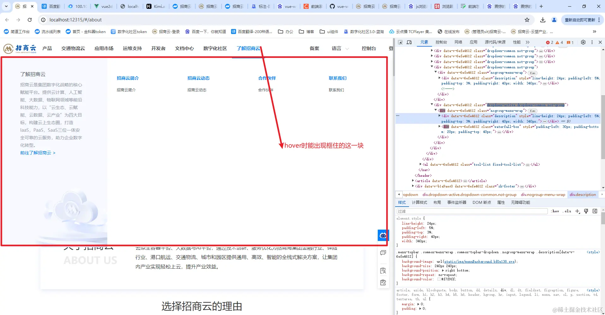Open 交通物流云 navigation menu
Screen dimensions: 605x315
(73, 49)
